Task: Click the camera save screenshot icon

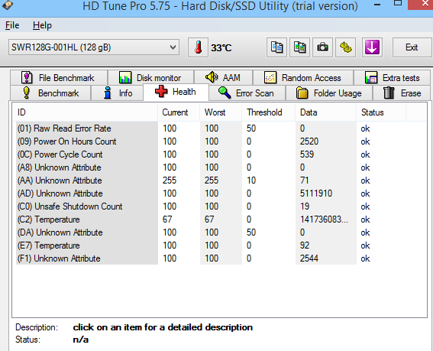Action: click(x=322, y=47)
